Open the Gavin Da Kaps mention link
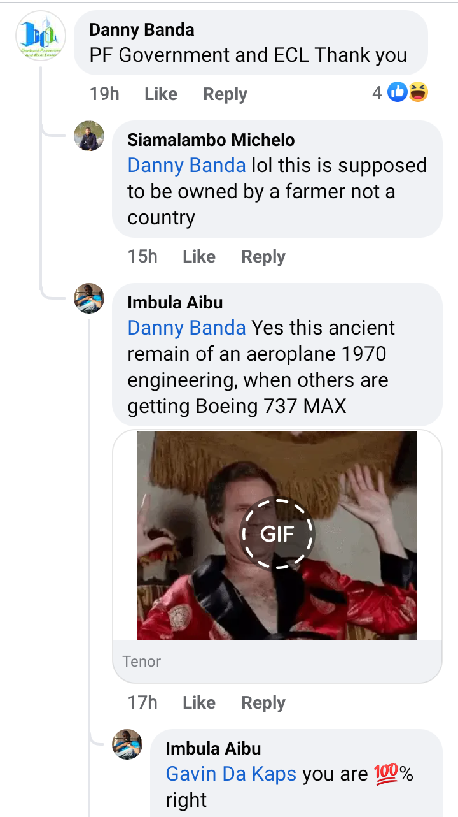The image size is (458, 817). pyautogui.click(x=231, y=774)
